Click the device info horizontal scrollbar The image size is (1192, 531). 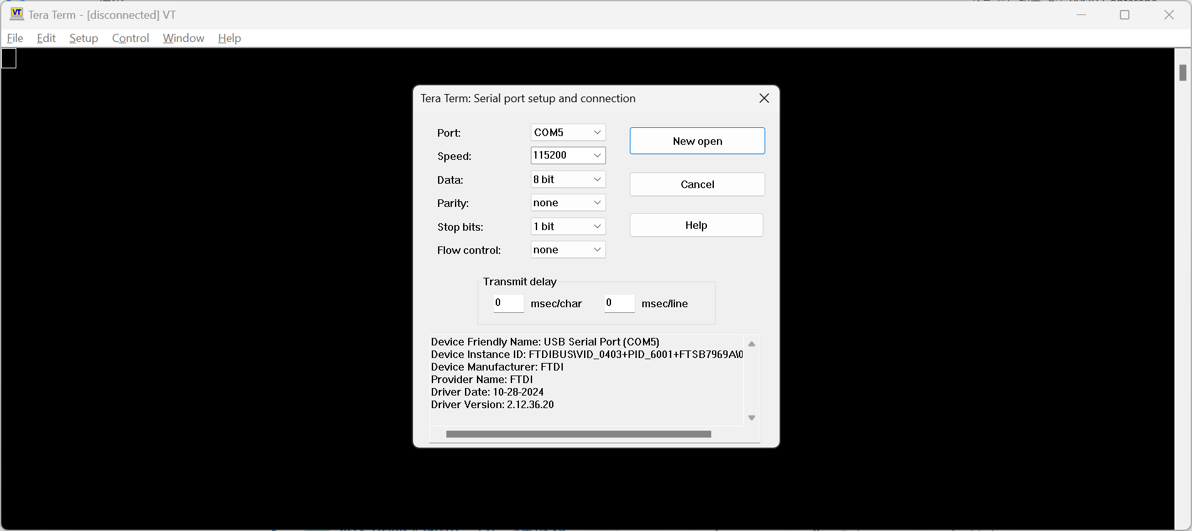click(x=578, y=434)
